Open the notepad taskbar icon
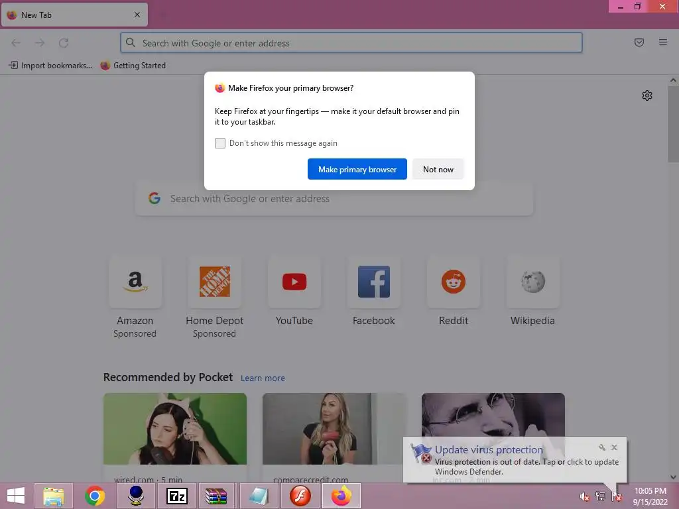The image size is (679, 509). (x=259, y=496)
